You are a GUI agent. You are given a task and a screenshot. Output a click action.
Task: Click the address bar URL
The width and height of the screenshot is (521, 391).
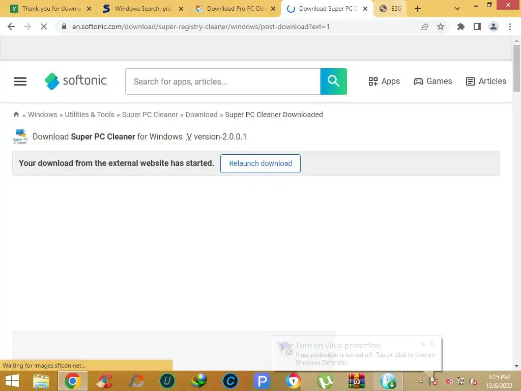(x=200, y=26)
